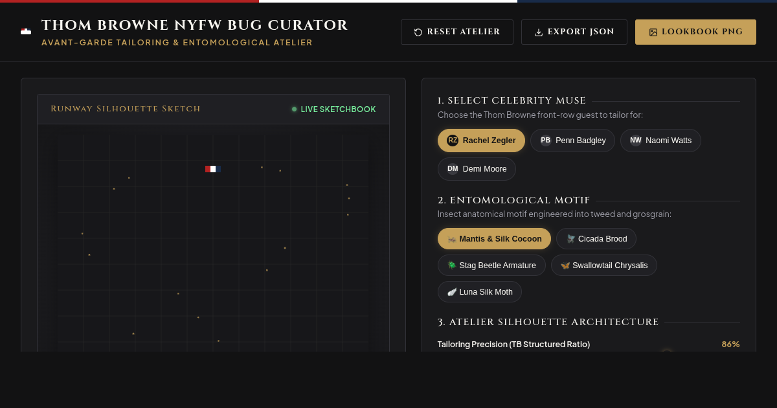Viewport: 777px width, 408px height.
Task: Click the "1. Select Celebrity Muse" heading
Action: click(512, 101)
